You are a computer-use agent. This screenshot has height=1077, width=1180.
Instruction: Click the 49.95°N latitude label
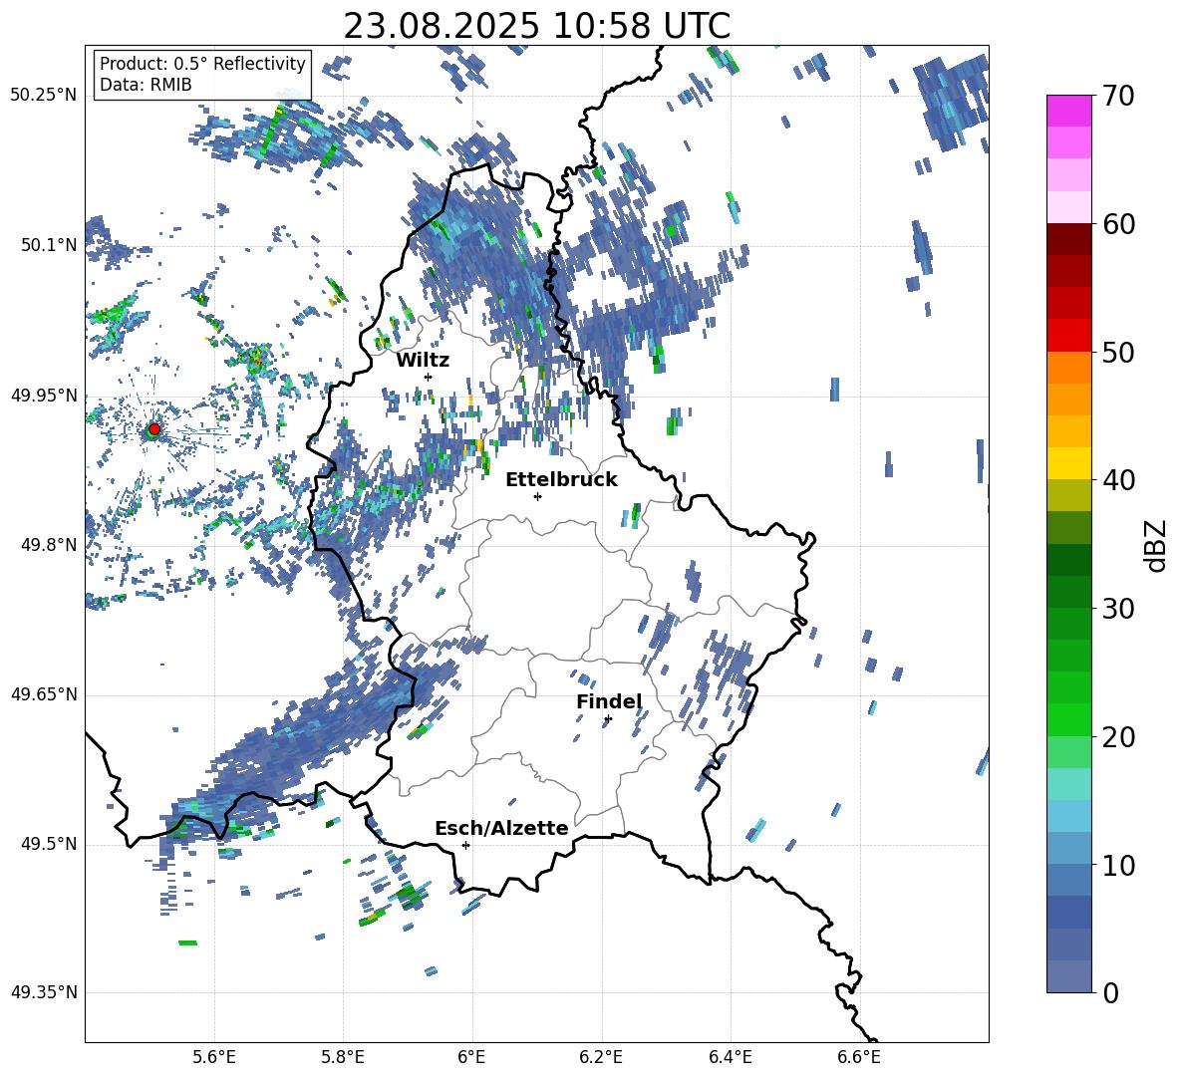[44, 395]
